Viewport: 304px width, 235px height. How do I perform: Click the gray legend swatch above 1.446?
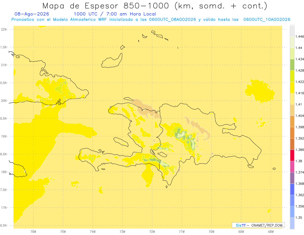tap(292, 31)
